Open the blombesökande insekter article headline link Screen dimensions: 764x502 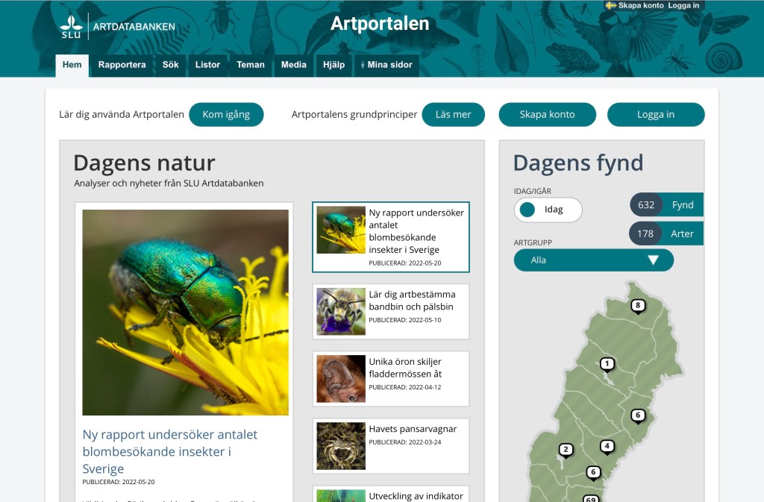click(170, 451)
